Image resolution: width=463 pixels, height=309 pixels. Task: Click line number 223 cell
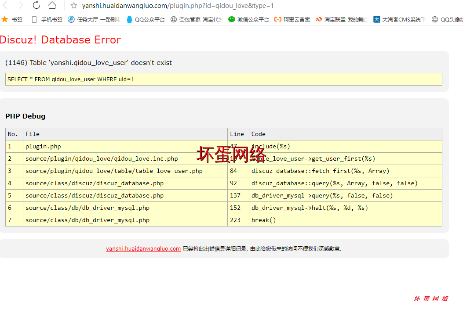tap(238, 220)
